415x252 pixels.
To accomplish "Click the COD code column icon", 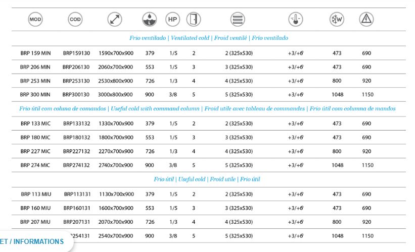I will point(75,20).
